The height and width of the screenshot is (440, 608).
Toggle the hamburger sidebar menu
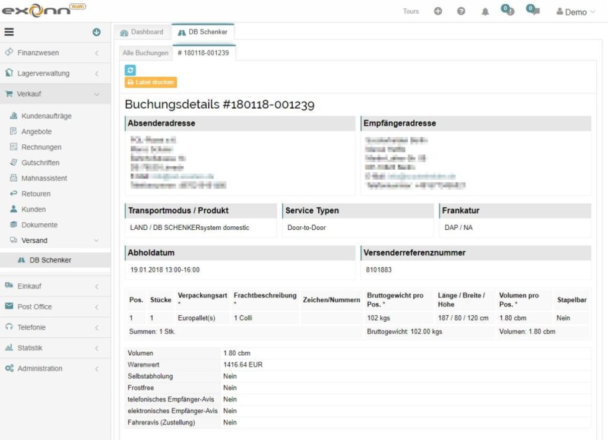9,32
